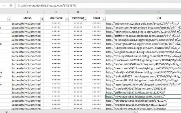This screenshot has height=113, width=181.
Task: Open the Username column filter dropdown
Action: [x=67, y=19]
